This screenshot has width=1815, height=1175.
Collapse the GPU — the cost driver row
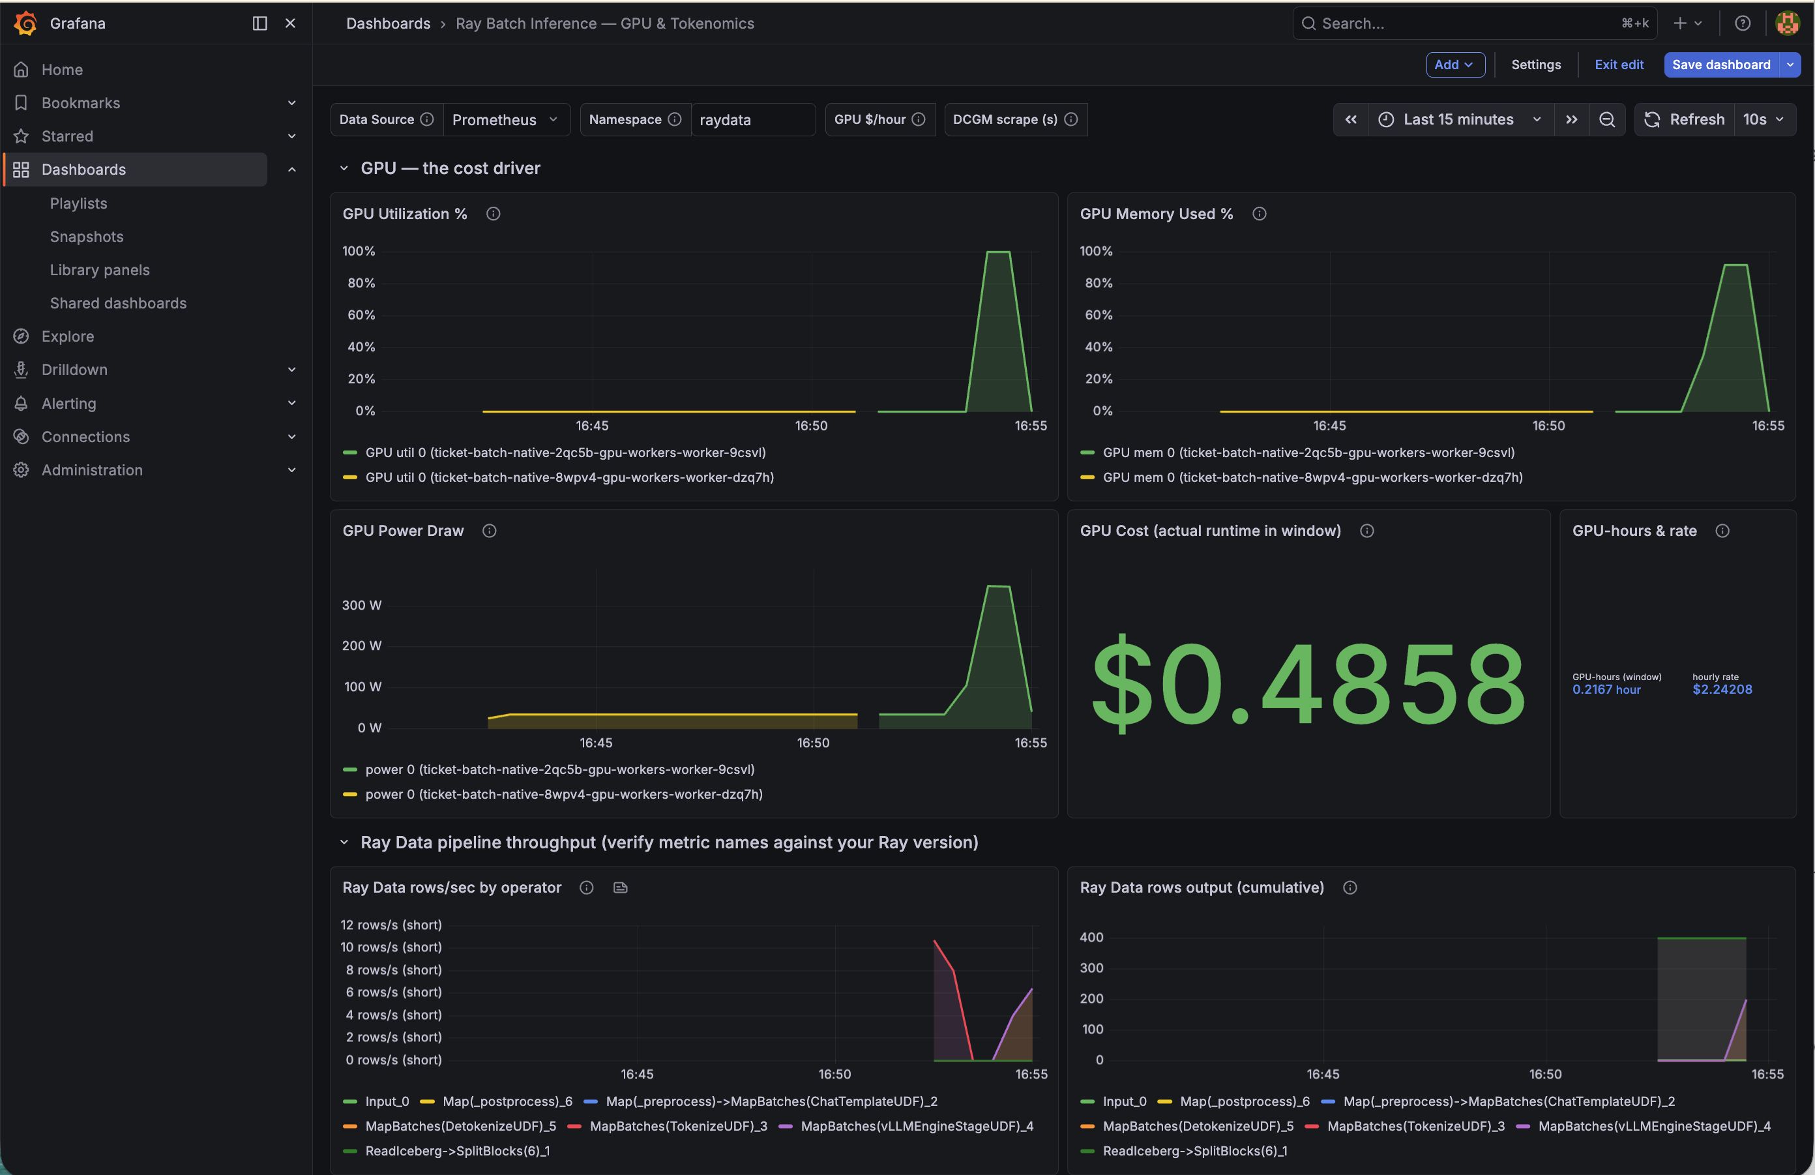(345, 168)
